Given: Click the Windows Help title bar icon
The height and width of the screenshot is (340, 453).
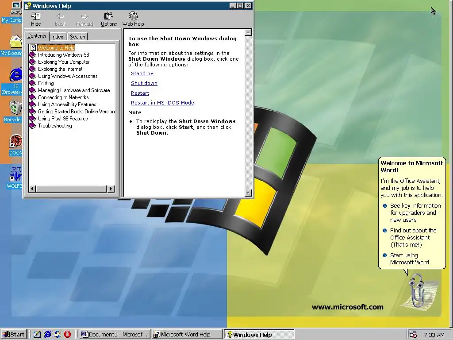Looking at the screenshot, I should point(28,6).
